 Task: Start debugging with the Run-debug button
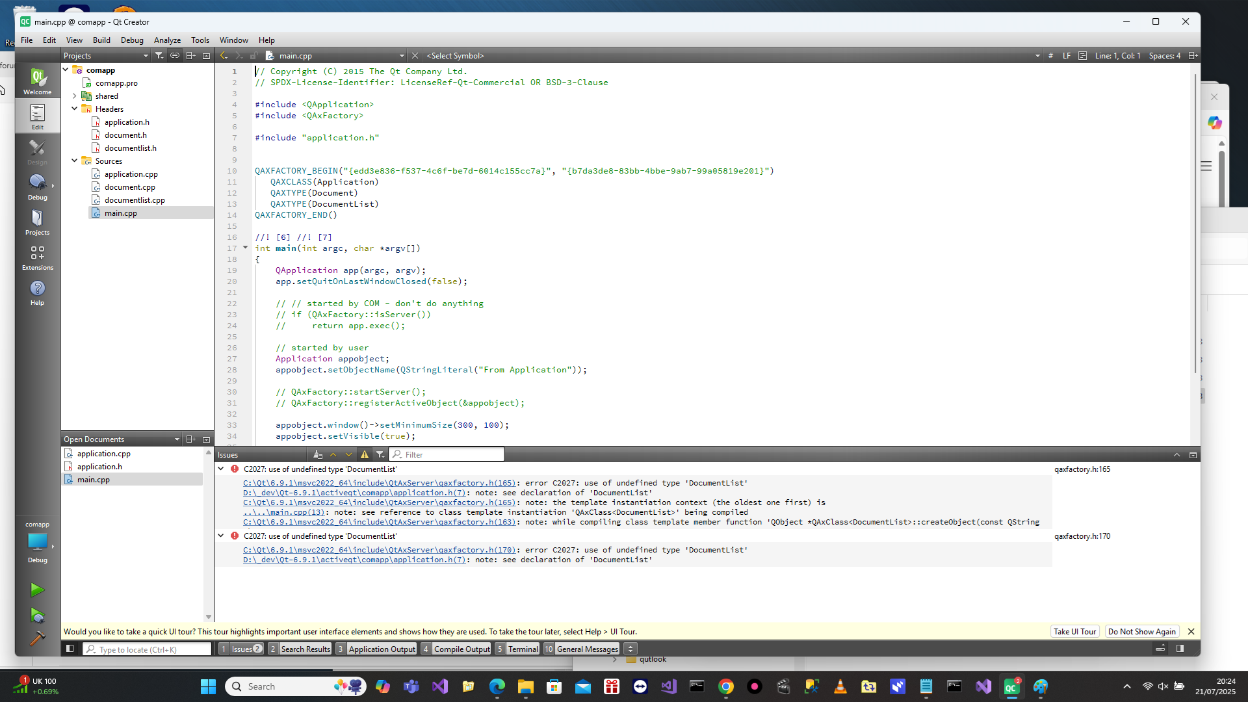click(37, 615)
